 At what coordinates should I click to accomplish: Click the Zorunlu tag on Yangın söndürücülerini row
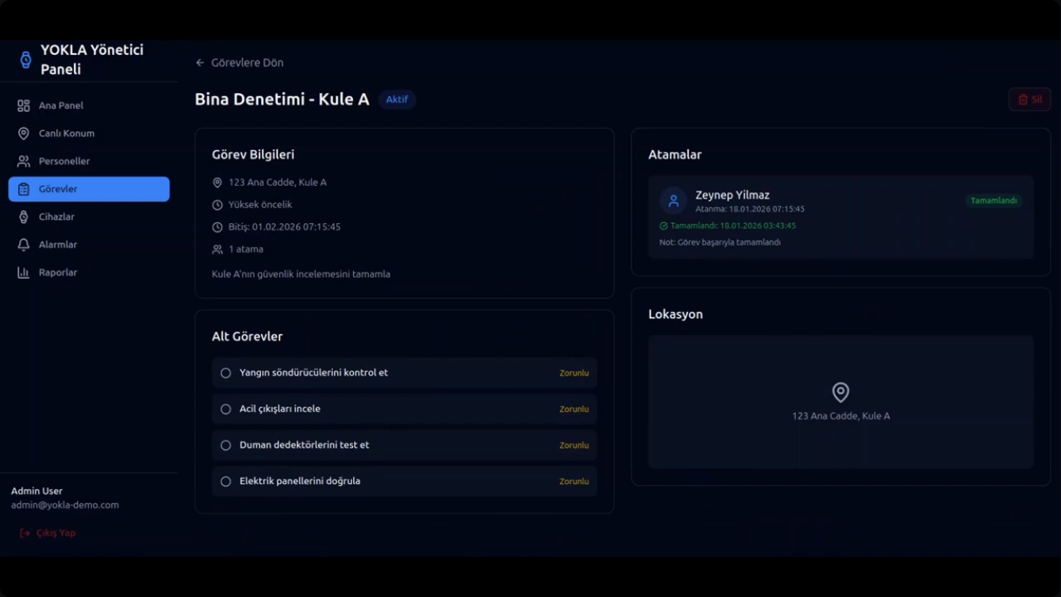[574, 373]
